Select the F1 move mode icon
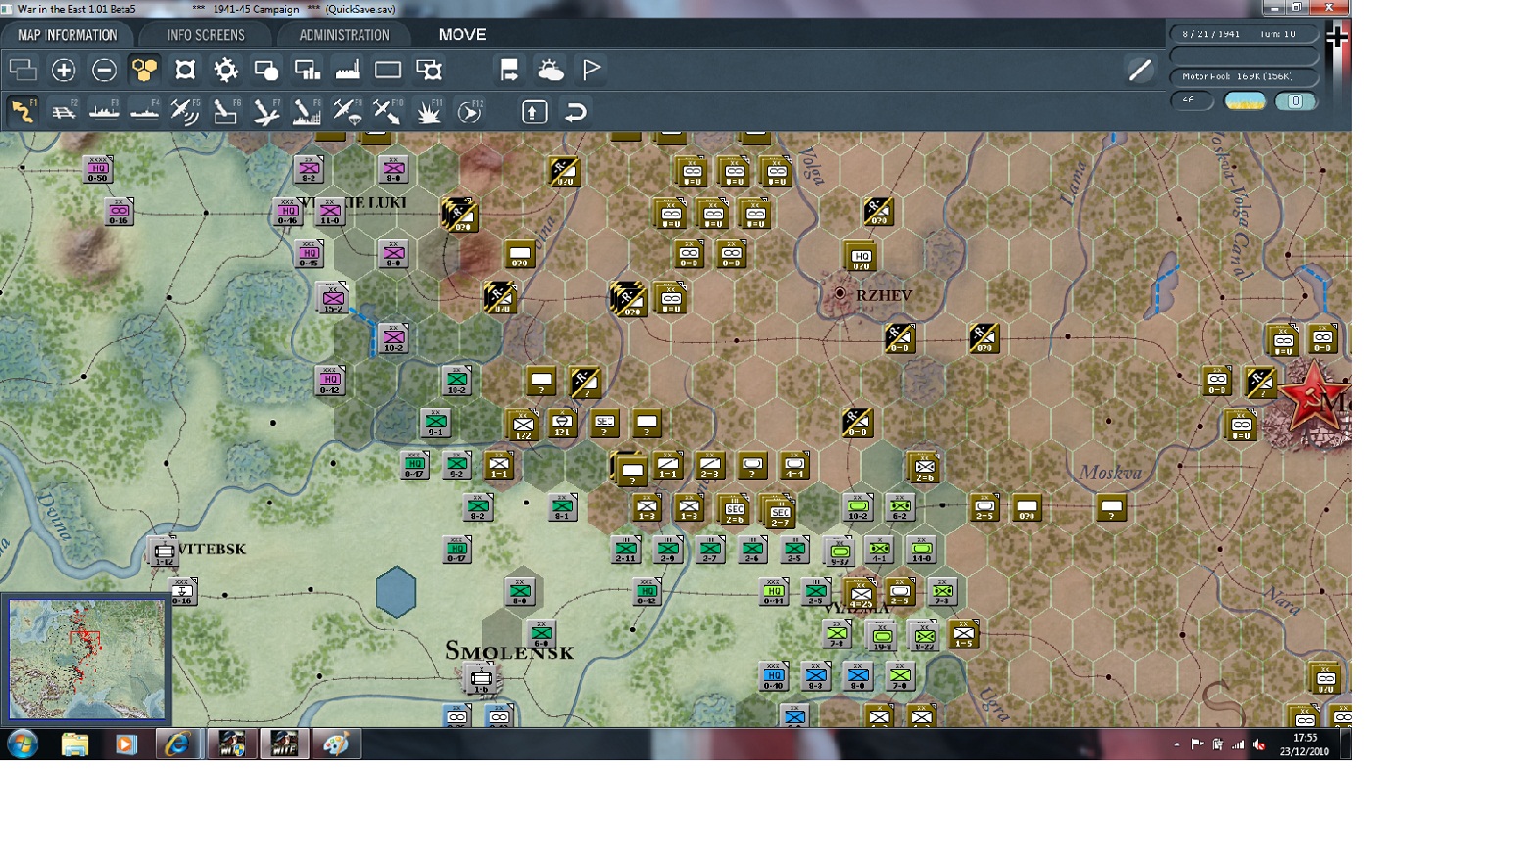1536x864 pixels. 23,112
